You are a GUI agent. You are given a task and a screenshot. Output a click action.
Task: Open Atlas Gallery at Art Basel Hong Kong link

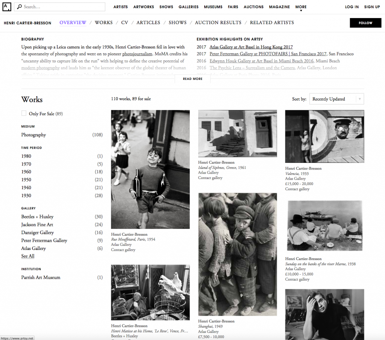(251, 47)
